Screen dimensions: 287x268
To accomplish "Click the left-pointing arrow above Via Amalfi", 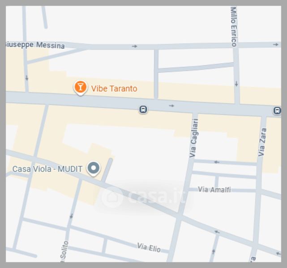I will point(217,162).
